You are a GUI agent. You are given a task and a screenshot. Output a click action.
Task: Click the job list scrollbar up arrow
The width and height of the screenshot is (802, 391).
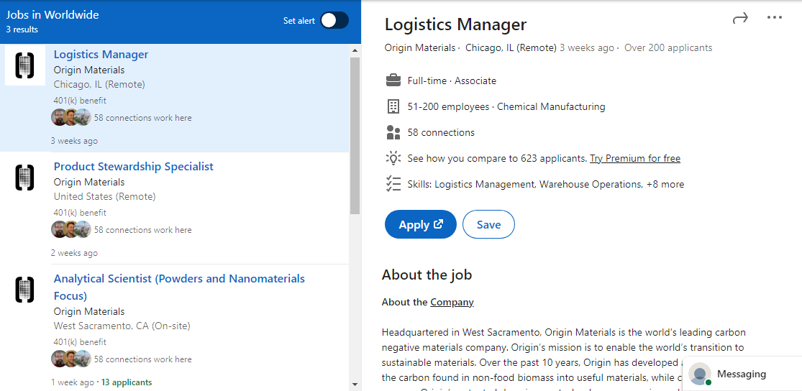[x=355, y=50]
